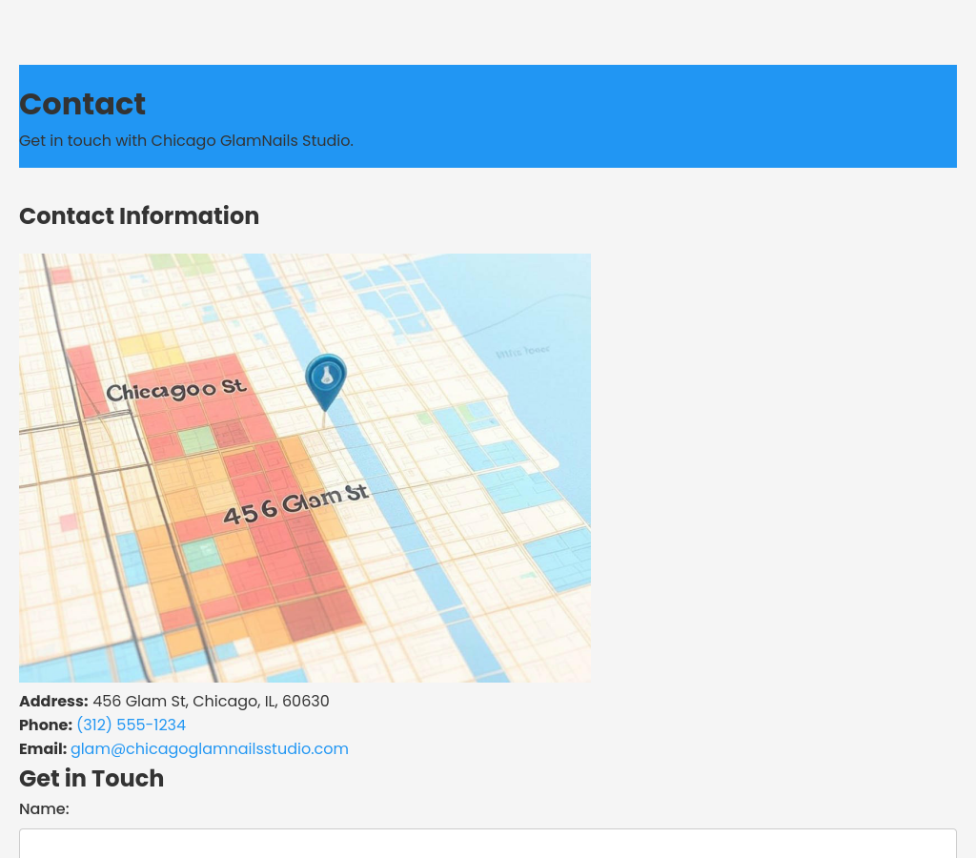Click the faint tower label near the lakeshore
This screenshot has height=858, width=976.
pos(522,352)
